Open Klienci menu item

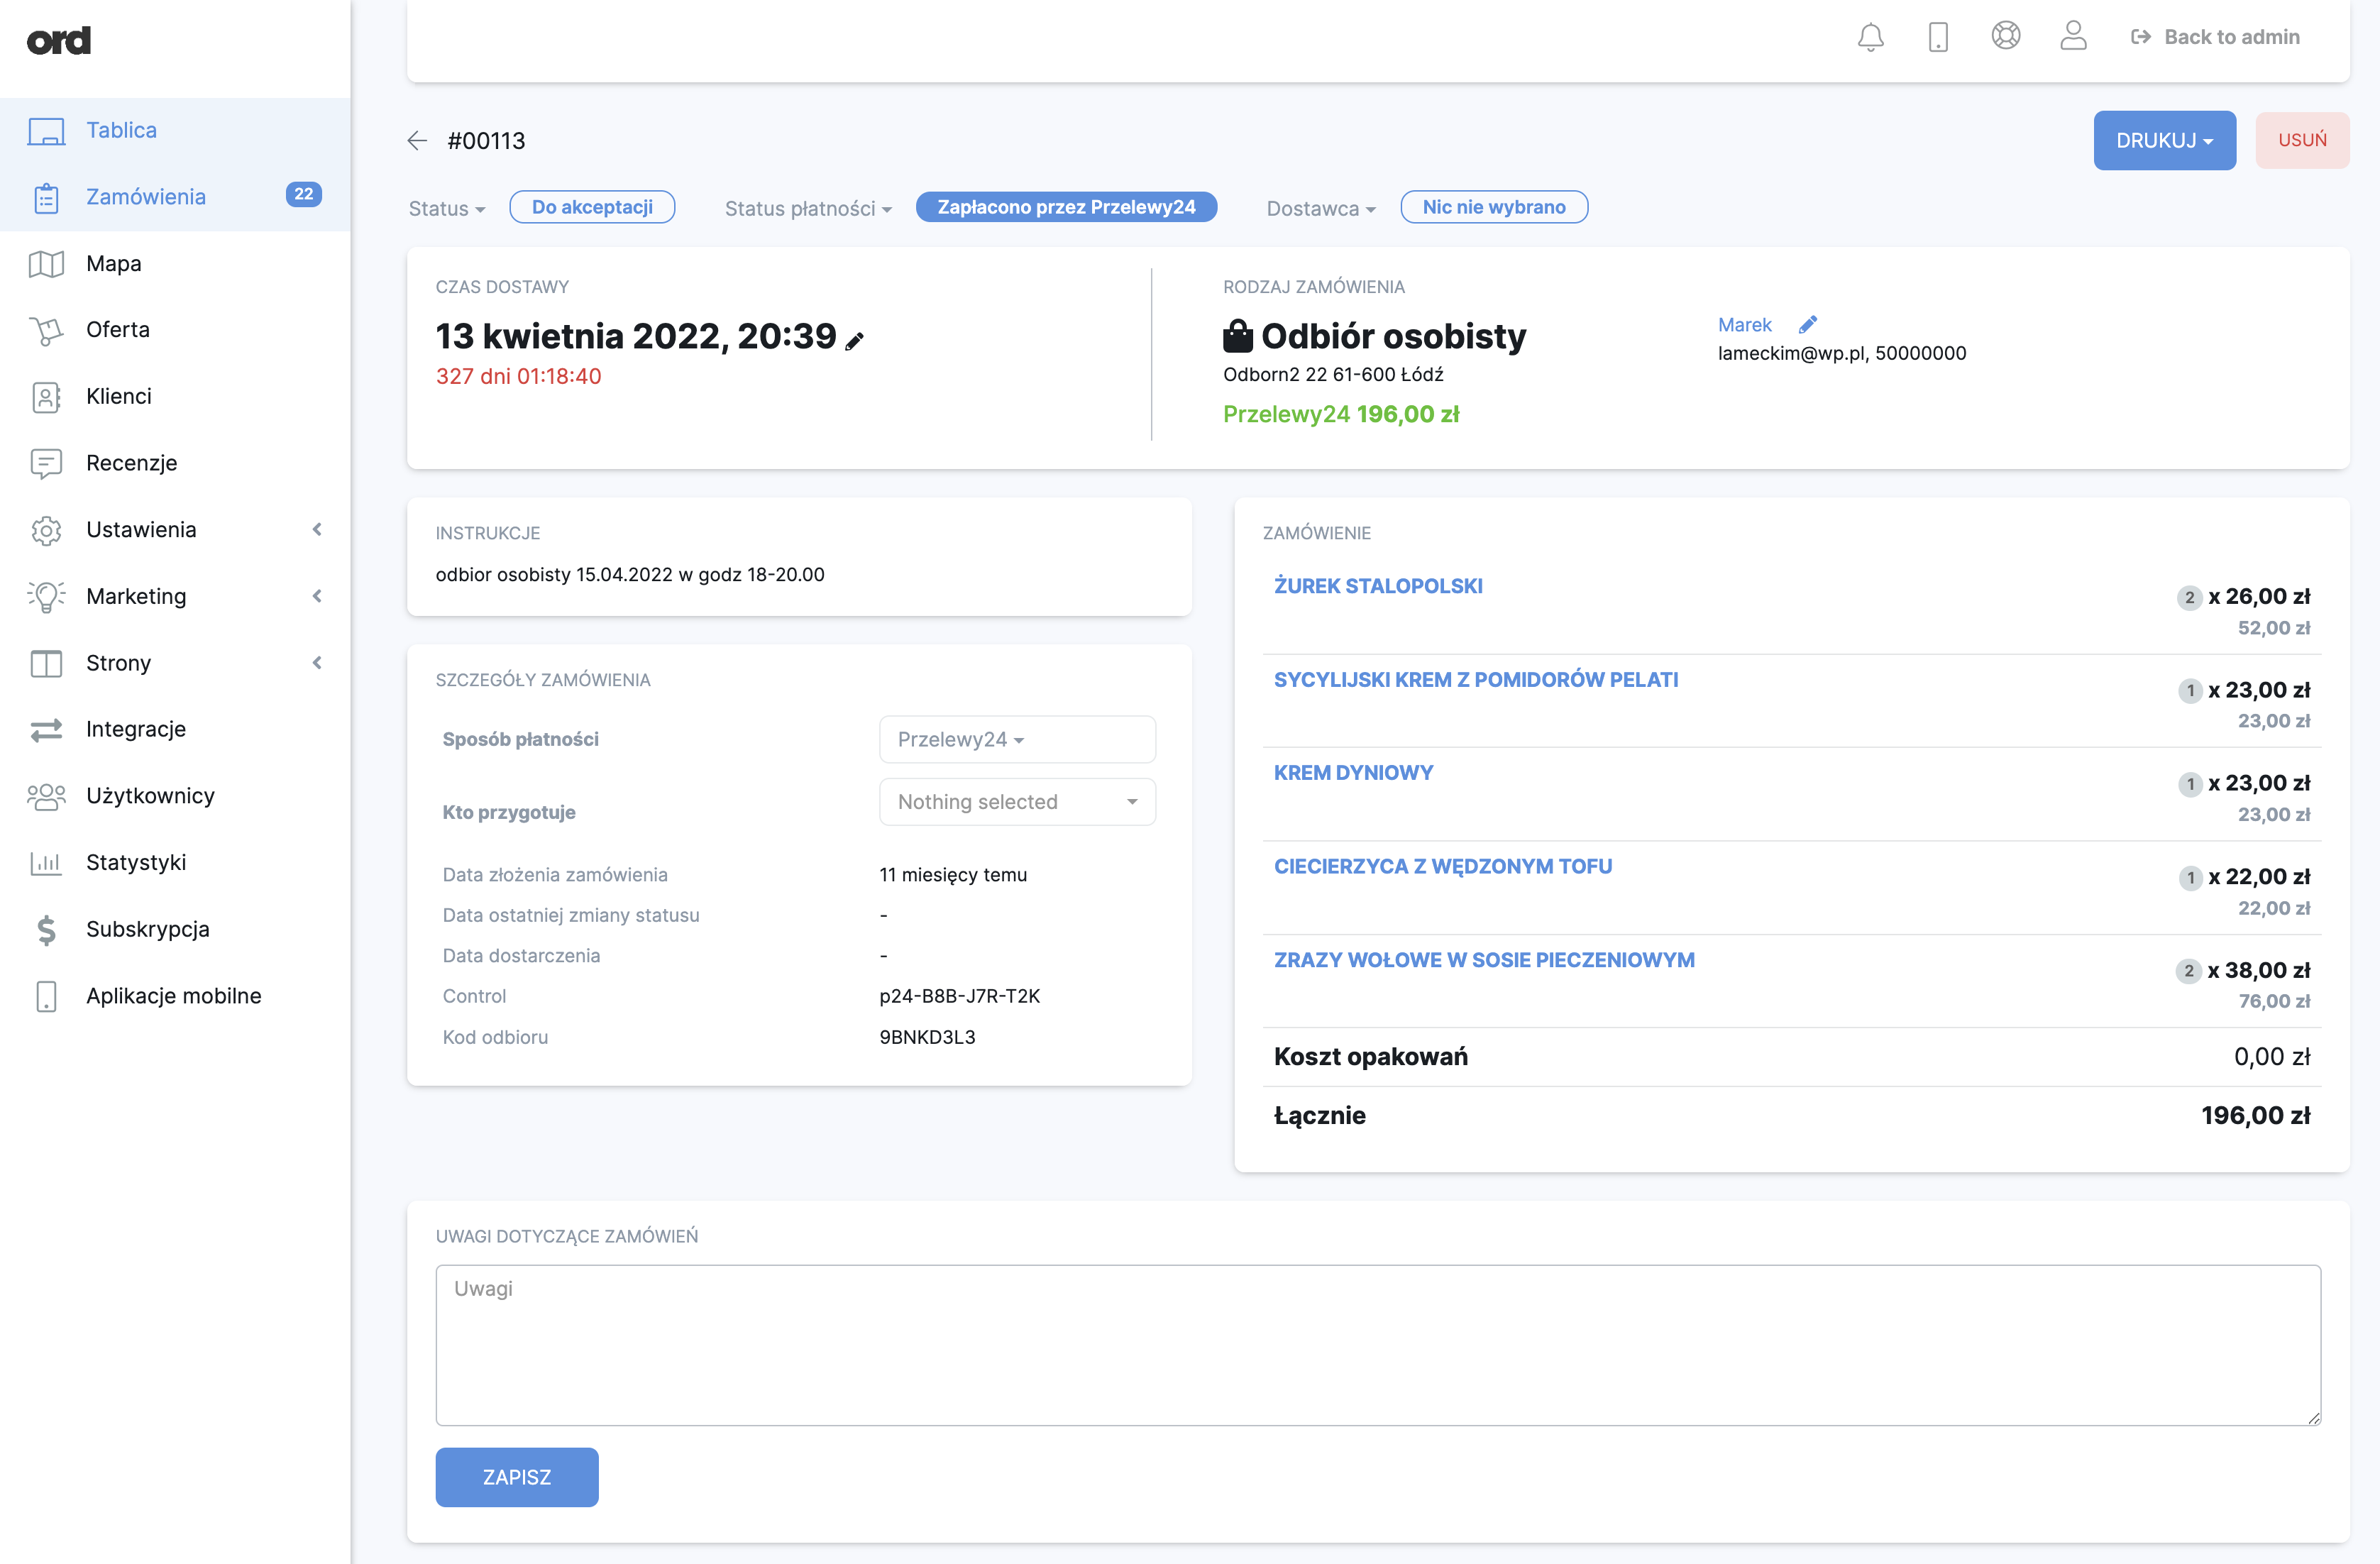(119, 397)
